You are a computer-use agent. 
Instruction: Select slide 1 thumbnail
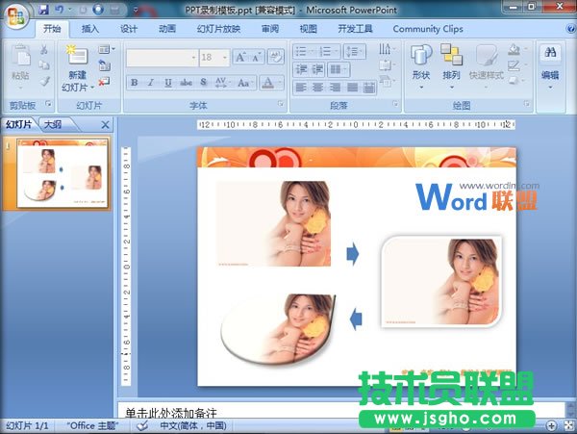point(63,174)
